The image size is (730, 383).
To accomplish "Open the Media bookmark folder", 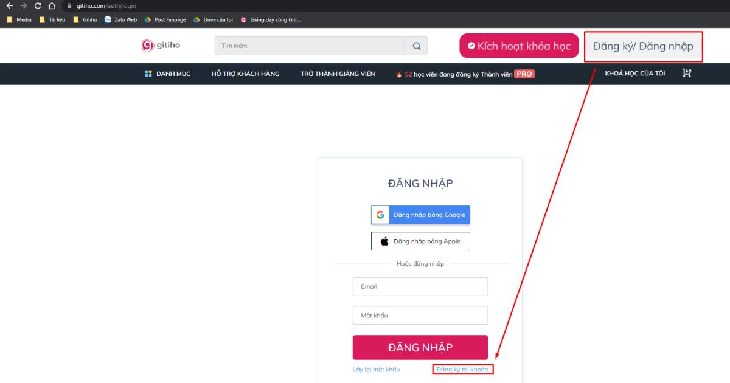I will click(19, 19).
